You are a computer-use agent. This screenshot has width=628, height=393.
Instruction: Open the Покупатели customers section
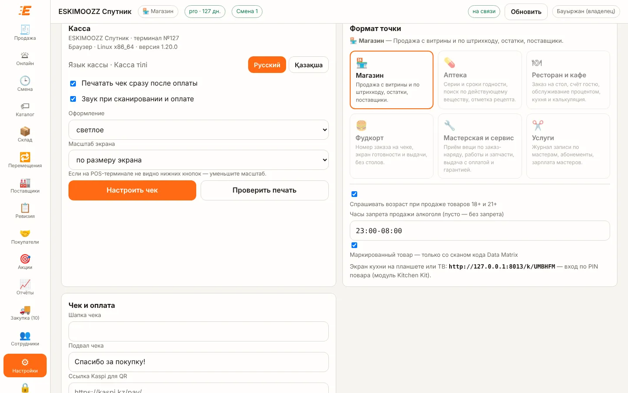pos(25,237)
